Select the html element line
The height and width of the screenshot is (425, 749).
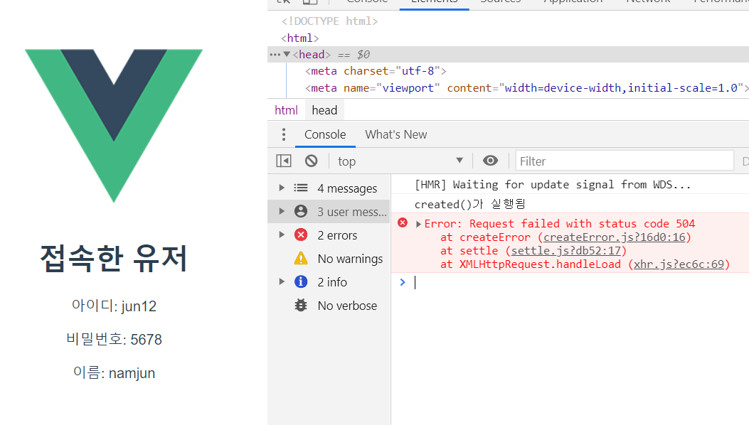[300, 38]
